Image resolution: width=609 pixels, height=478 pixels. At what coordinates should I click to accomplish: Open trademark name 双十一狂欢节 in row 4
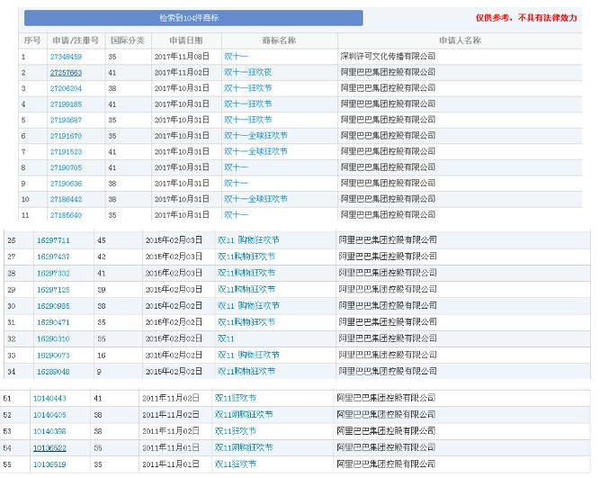point(247,104)
